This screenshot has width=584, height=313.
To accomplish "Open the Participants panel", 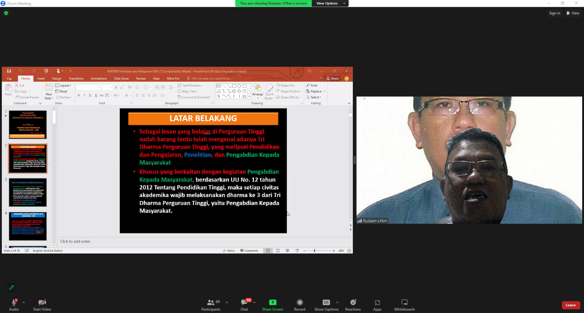I will pyautogui.click(x=211, y=305).
